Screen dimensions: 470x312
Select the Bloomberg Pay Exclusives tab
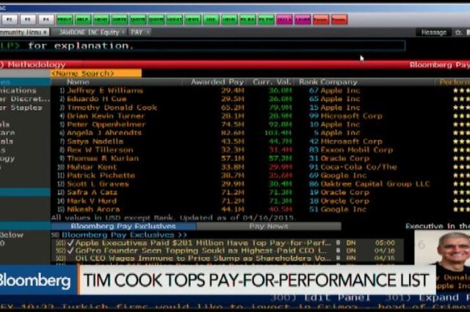tap(123, 226)
